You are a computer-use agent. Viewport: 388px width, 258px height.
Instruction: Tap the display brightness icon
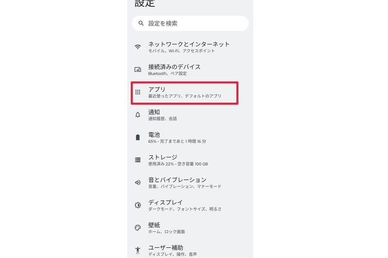138,205
